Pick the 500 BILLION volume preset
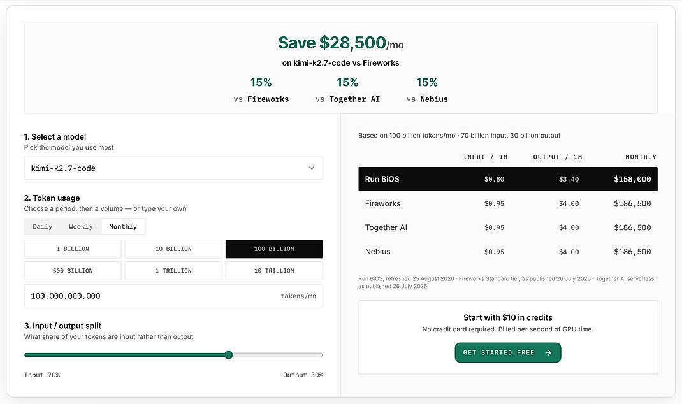Viewport: 682px width, 404px height. 73,270
